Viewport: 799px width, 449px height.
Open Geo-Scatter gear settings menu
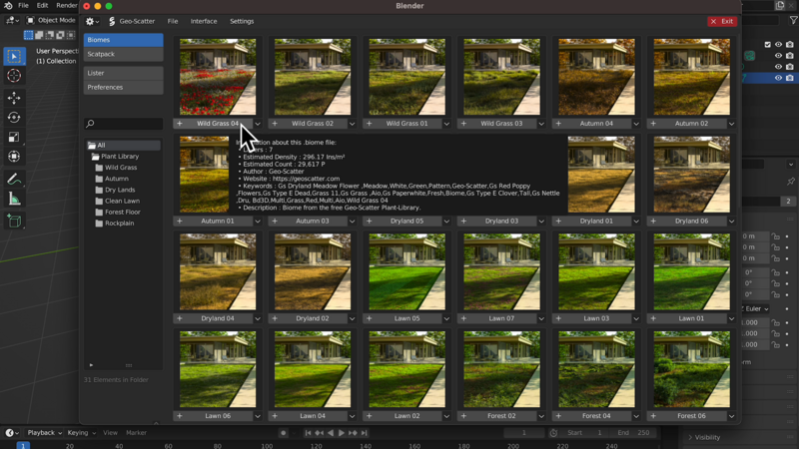92,21
